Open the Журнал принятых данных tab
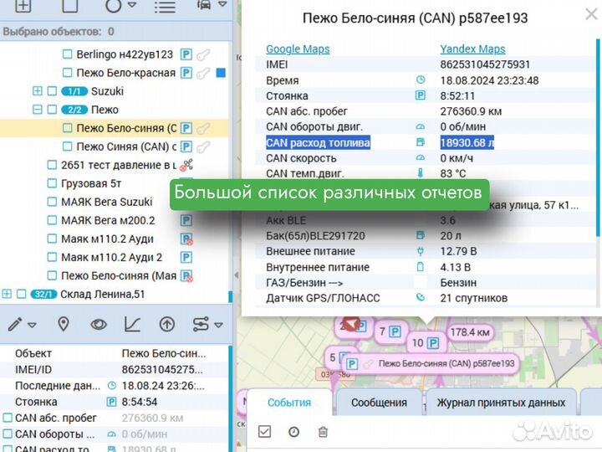 coord(501,403)
